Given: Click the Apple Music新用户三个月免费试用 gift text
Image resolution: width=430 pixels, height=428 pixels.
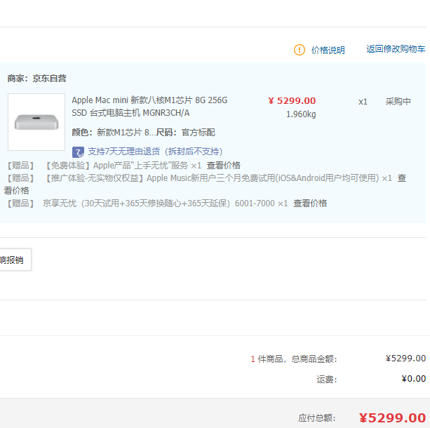Looking at the screenshot, I should coord(217,178).
